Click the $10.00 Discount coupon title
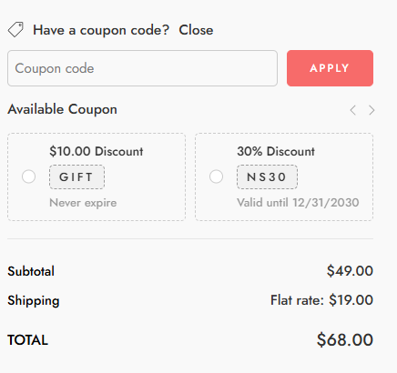Image resolution: width=397 pixels, height=373 pixels. 97,151
